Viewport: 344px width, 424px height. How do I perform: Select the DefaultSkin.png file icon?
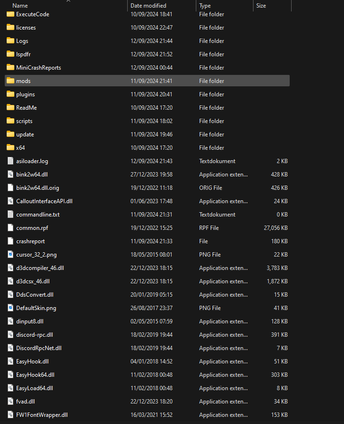[x=10, y=308]
